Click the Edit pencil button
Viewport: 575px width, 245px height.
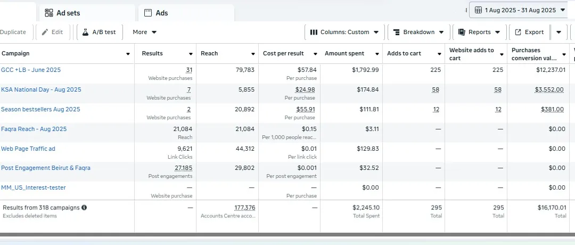(x=53, y=32)
